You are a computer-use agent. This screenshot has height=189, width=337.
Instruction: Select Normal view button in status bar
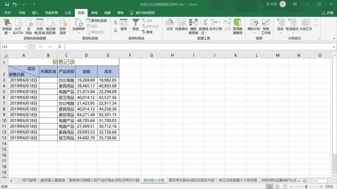pyautogui.click(x=270, y=186)
